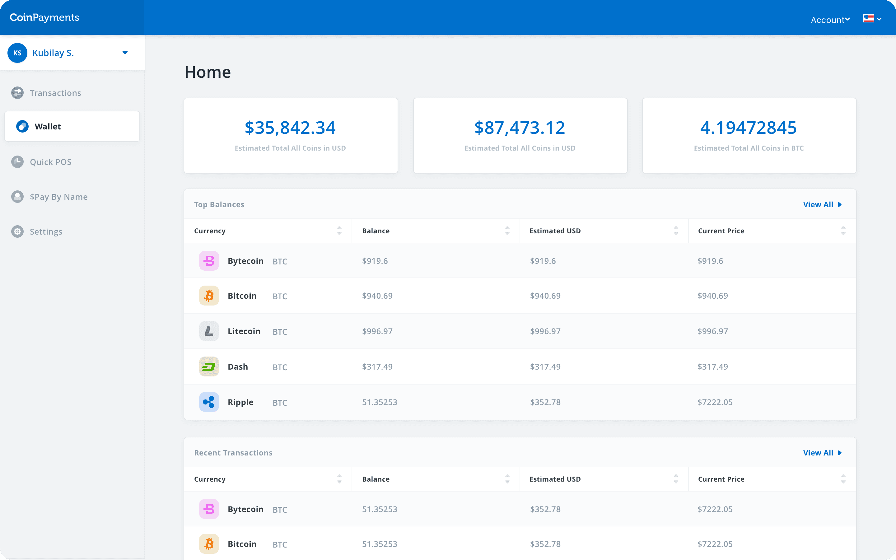
Task: Click the $919.6 balance for Bytecoin
Action: pyautogui.click(x=375, y=261)
